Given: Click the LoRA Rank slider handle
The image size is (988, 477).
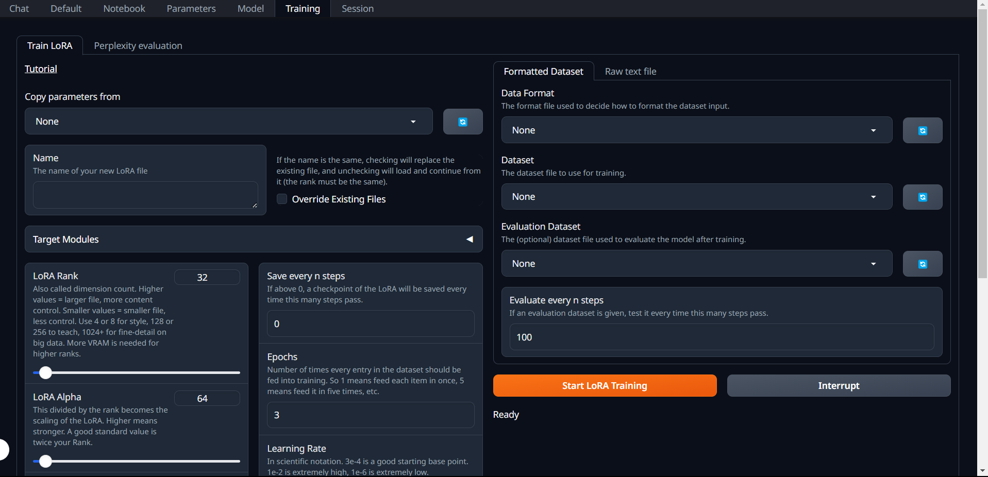Looking at the screenshot, I should (x=46, y=372).
